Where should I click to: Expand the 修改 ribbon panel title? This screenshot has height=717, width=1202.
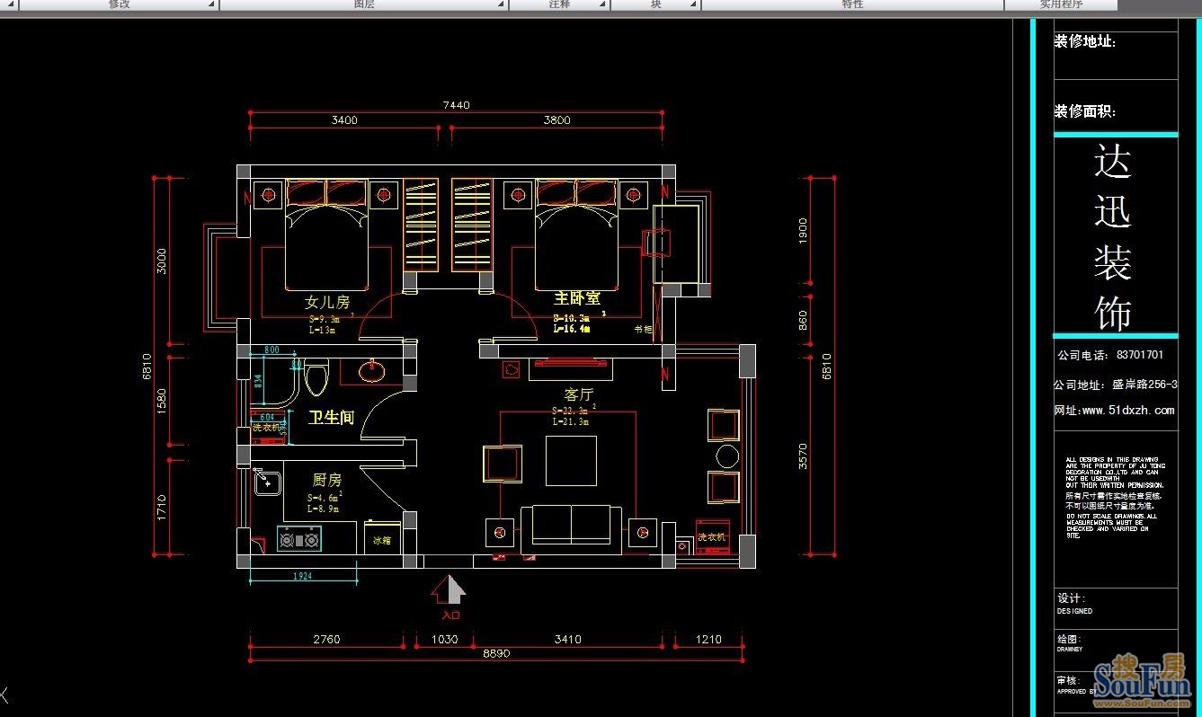(x=119, y=4)
